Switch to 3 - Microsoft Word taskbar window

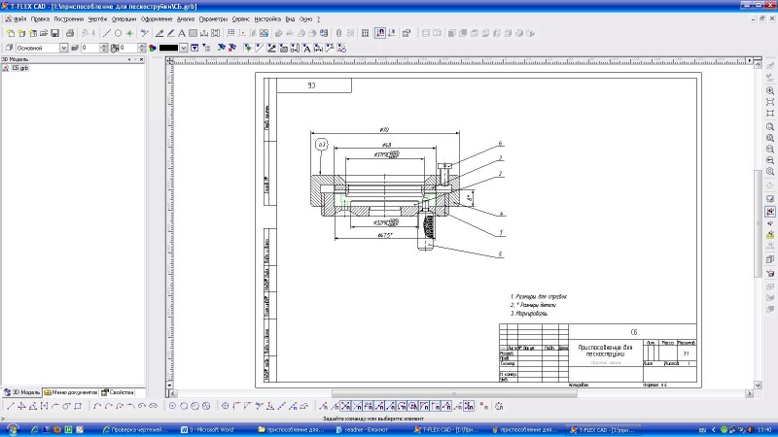tap(207, 429)
